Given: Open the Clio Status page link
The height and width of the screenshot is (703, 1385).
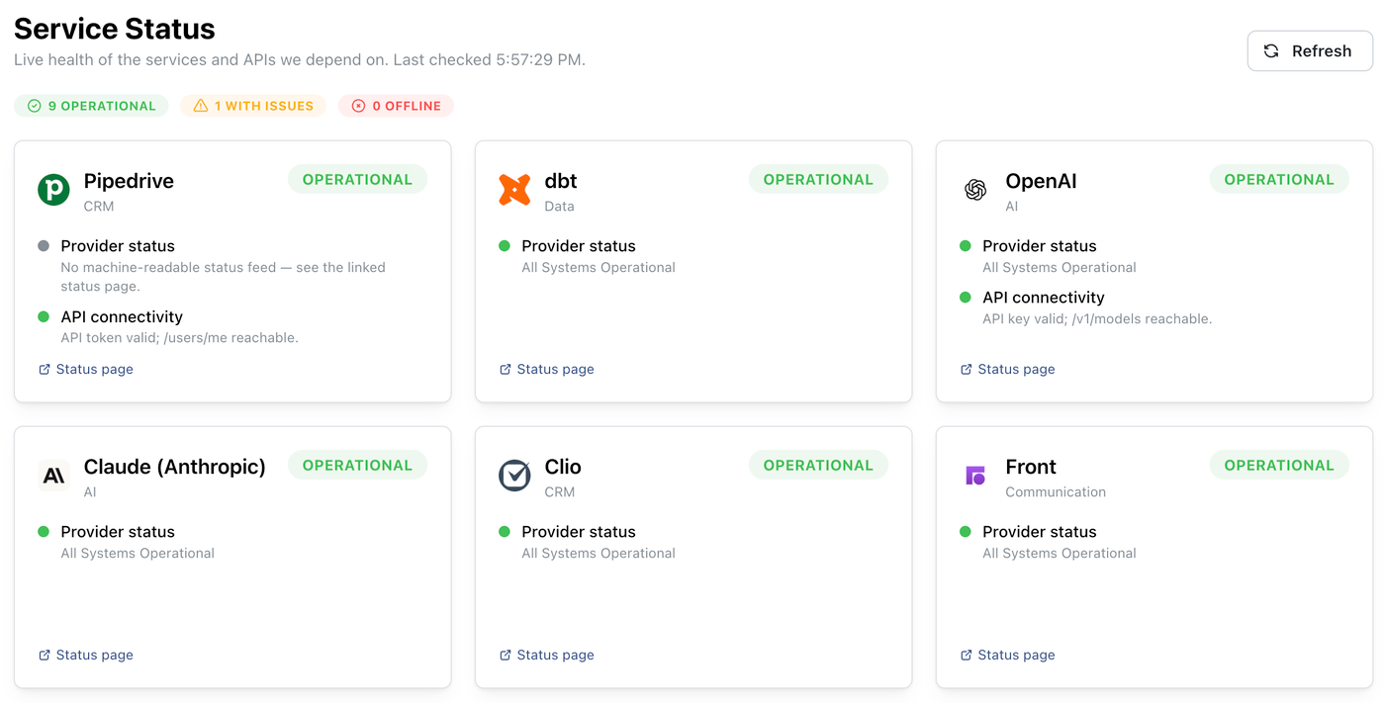Looking at the screenshot, I should (x=547, y=656).
